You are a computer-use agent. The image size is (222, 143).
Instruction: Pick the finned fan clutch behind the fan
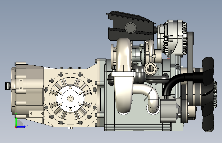[215, 94]
